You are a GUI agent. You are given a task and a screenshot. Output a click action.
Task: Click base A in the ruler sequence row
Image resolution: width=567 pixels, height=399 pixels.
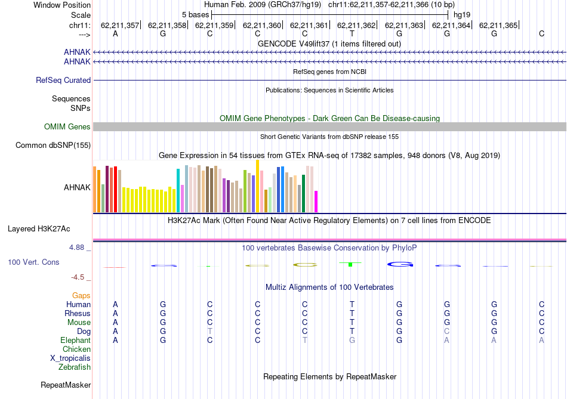click(x=115, y=33)
